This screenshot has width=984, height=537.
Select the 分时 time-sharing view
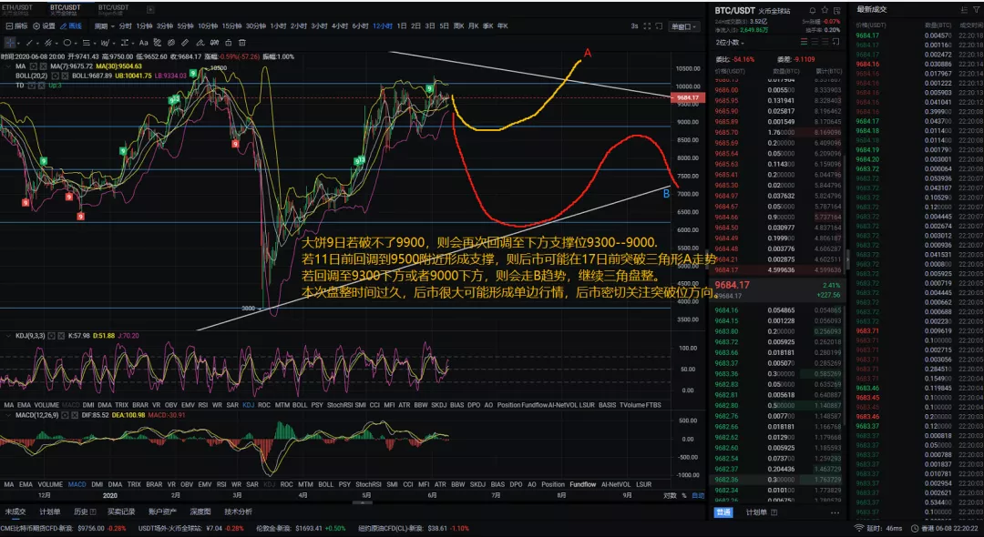(125, 26)
